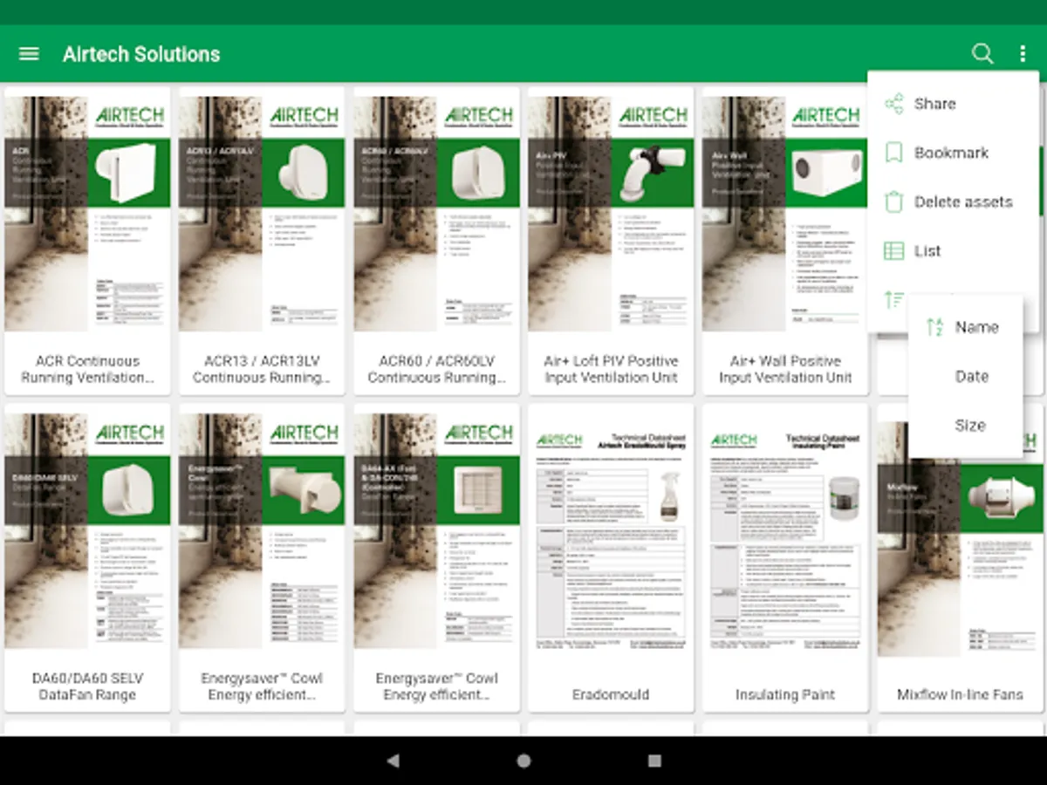This screenshot has height=785, width=1047.
Task: Click the Delete assets trash icon
Action: point(894,201)
